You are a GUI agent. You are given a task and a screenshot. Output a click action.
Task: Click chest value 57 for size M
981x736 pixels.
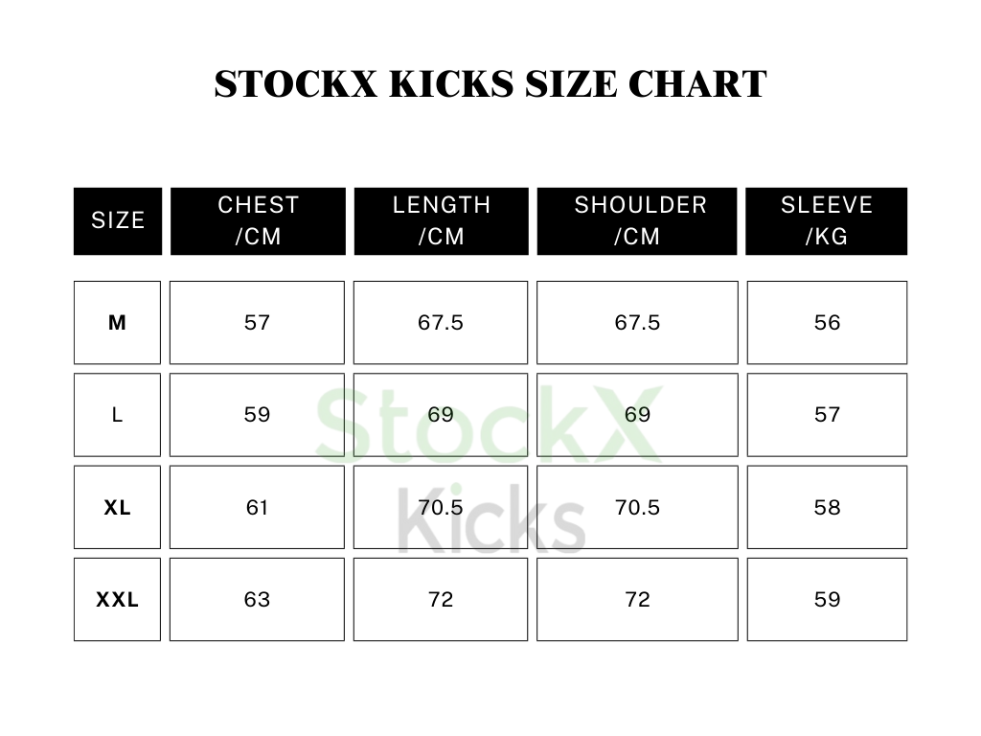point(257,323)
